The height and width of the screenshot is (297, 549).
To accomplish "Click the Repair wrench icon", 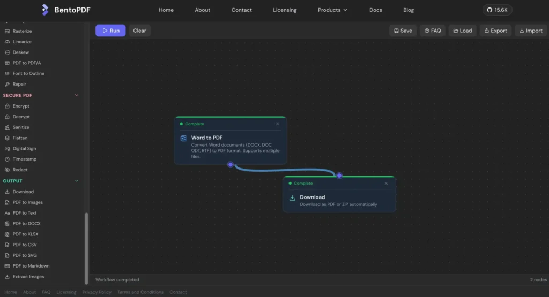I will point(7,84).
